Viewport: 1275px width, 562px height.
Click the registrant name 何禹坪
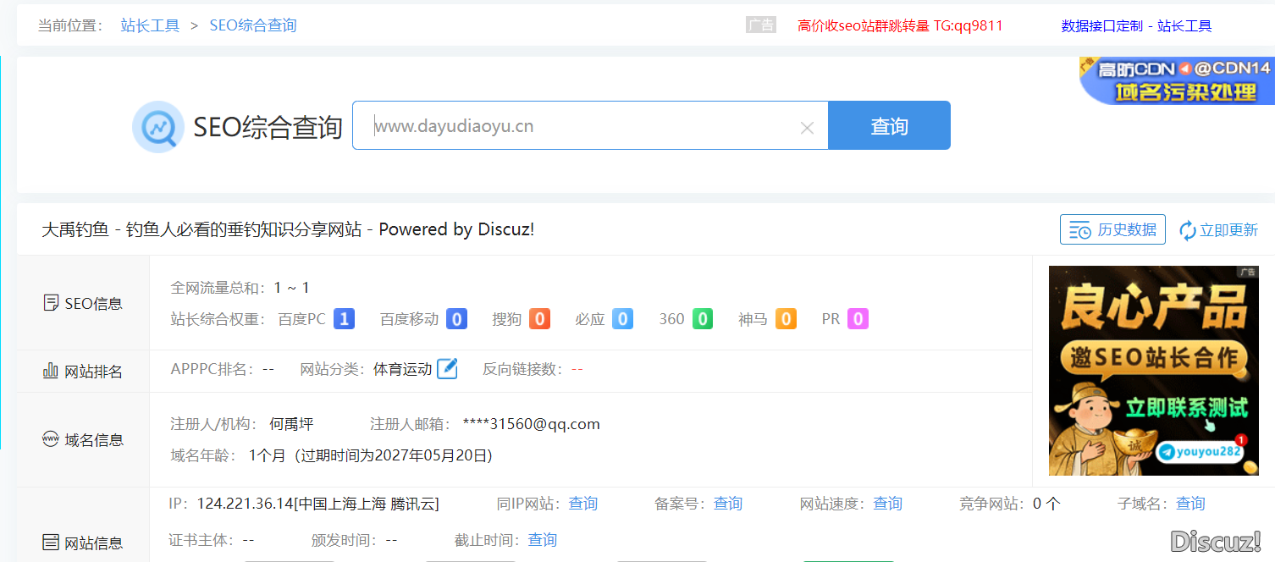coord(291,424)
